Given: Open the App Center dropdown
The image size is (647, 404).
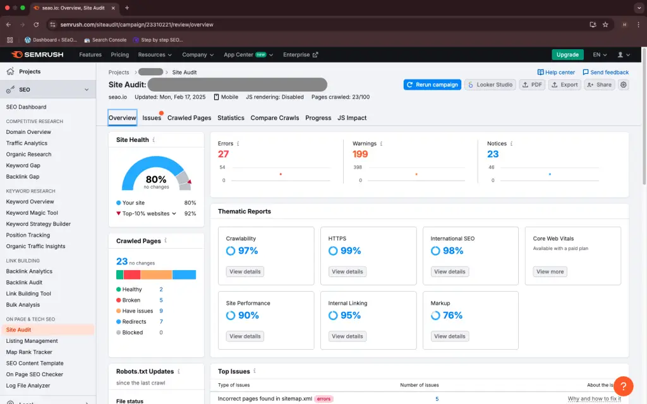Looking at the screenshot, I should 248,54.
